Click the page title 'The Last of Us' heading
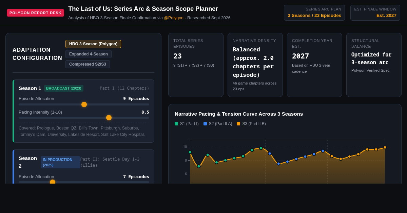Image resolution: width=407 pixels, height=213 pixels. (143, 9)
